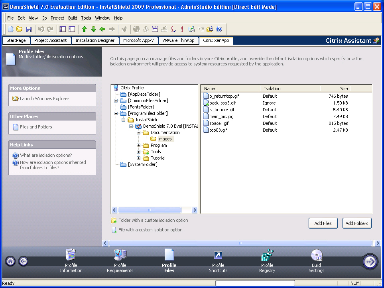Click the round next arrow button
The height and width of the screenshot is (288, 384).
[370, 262]
